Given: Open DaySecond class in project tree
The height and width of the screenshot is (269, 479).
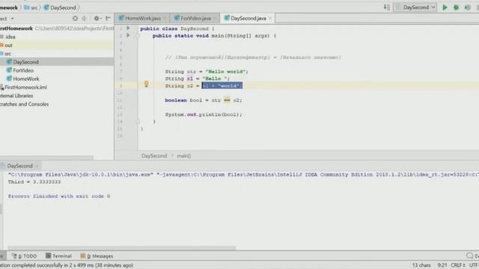Looking at the screenshot, I should (25, 62).
